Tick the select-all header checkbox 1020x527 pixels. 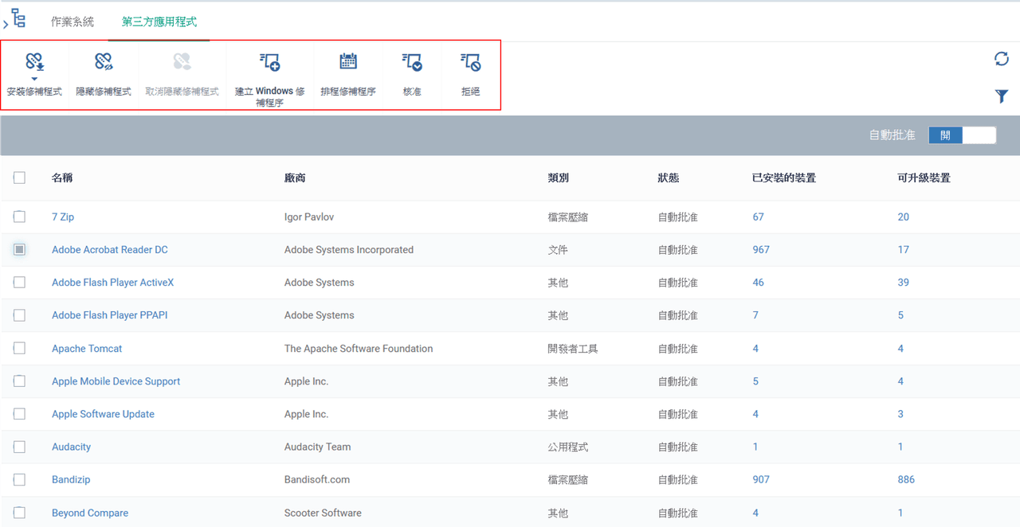[x=19, y=178]
